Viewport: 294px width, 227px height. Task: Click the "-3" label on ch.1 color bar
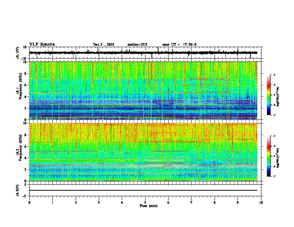274,75
